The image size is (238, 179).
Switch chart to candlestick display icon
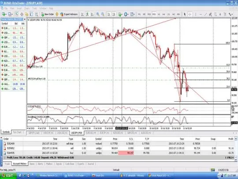pos(87,14)
